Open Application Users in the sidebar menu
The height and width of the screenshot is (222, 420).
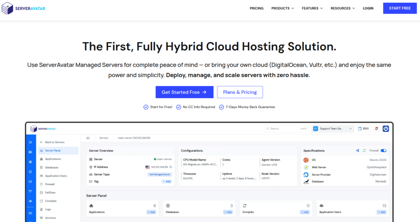click(53, 176)
